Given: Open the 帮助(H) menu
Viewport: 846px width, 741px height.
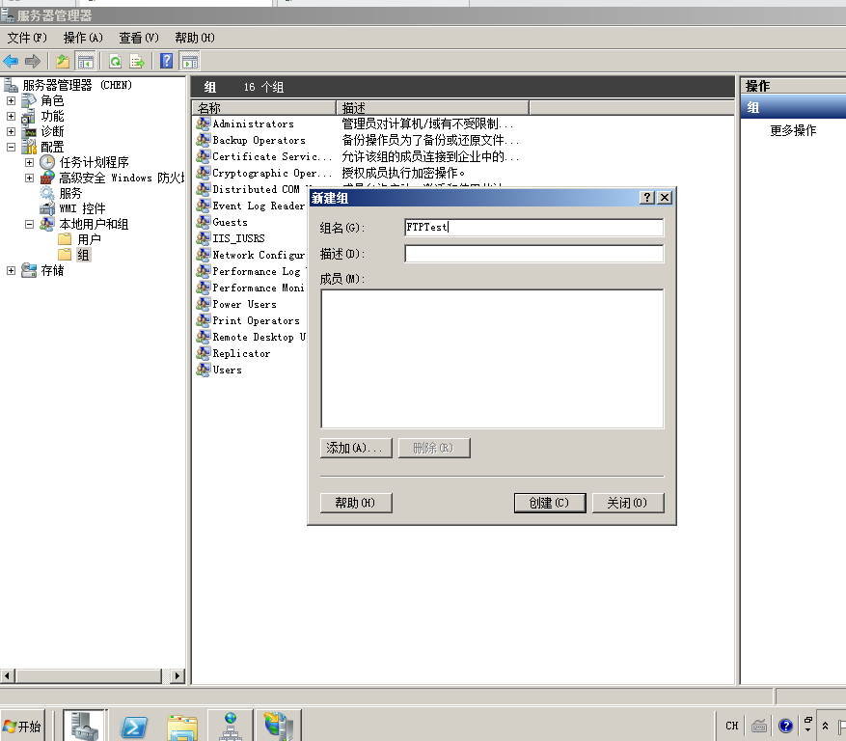Looking at the screenshot, I should pyautogui.click(x=194, y=38).
